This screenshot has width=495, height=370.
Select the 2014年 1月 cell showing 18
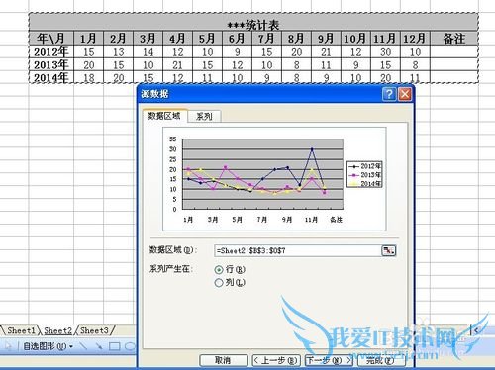pos(88,77)
